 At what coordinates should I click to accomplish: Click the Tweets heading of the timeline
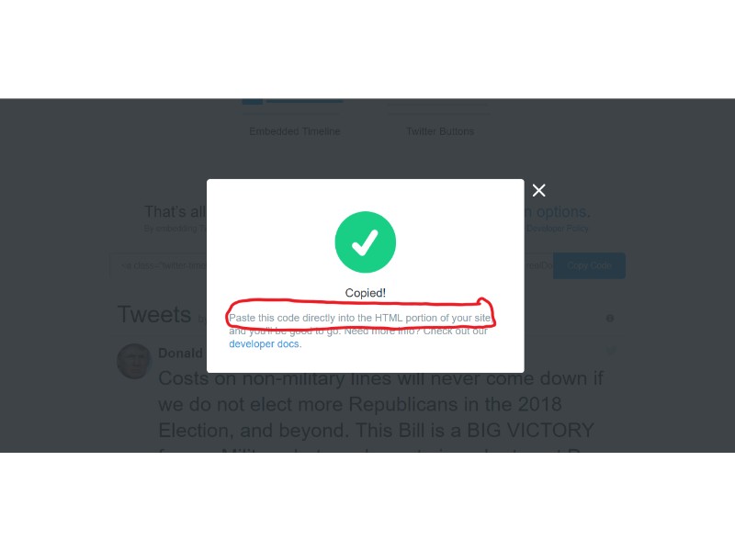coord(154,314)
